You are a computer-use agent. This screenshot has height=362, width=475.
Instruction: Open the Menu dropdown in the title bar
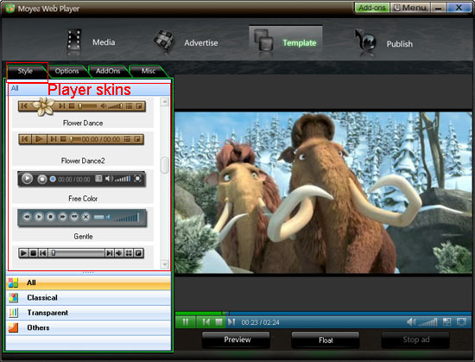coord(410,8)
